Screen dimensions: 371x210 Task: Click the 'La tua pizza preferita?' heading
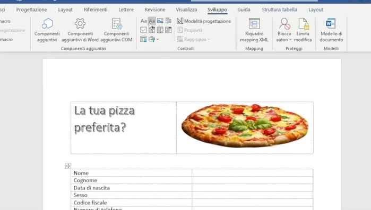(x=105, y=119)
